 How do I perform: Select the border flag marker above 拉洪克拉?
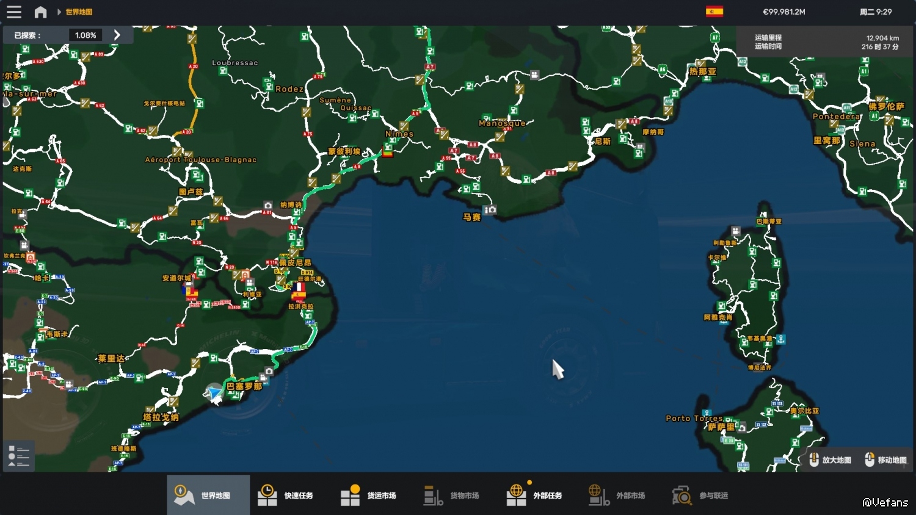[x=299, y=291]
